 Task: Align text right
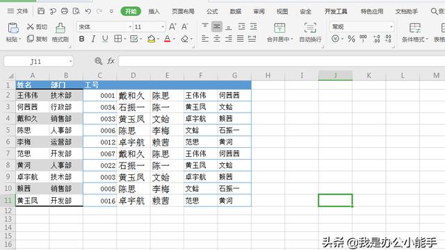click(229, 39)
